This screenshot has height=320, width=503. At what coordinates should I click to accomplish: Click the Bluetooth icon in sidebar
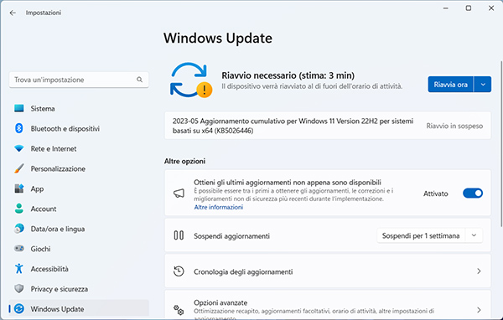click(19, 128)
